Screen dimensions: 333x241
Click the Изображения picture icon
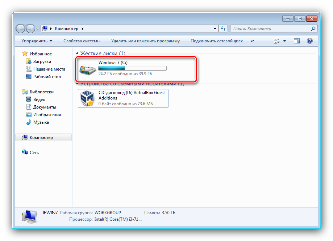(x=29, y=115)
